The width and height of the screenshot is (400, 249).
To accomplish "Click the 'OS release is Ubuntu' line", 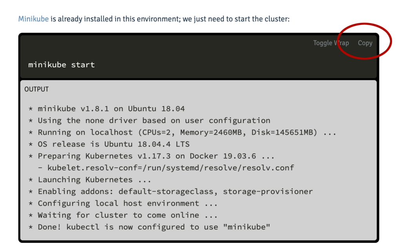I will [x=109, y=144].
